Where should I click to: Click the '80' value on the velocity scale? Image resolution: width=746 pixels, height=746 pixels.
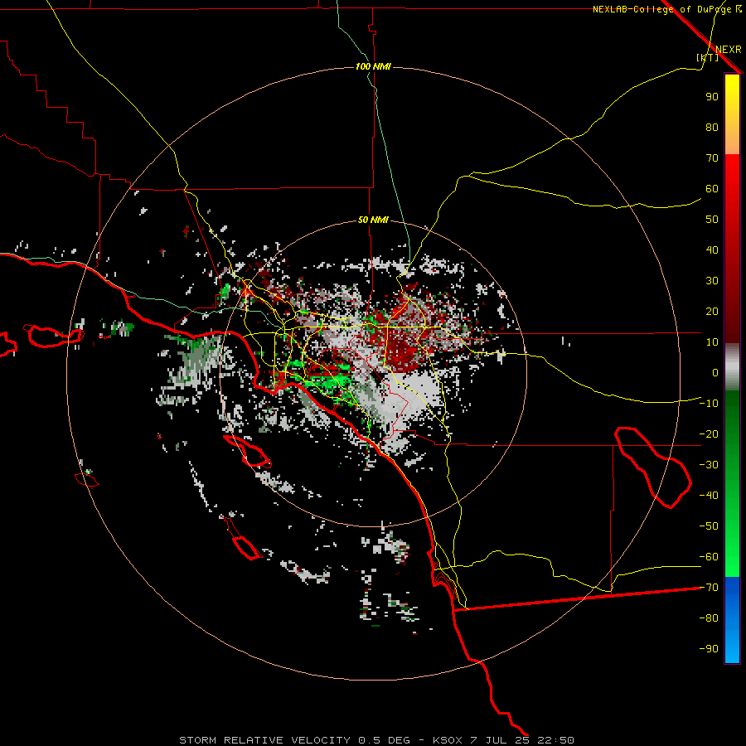[x=712, y=128]
